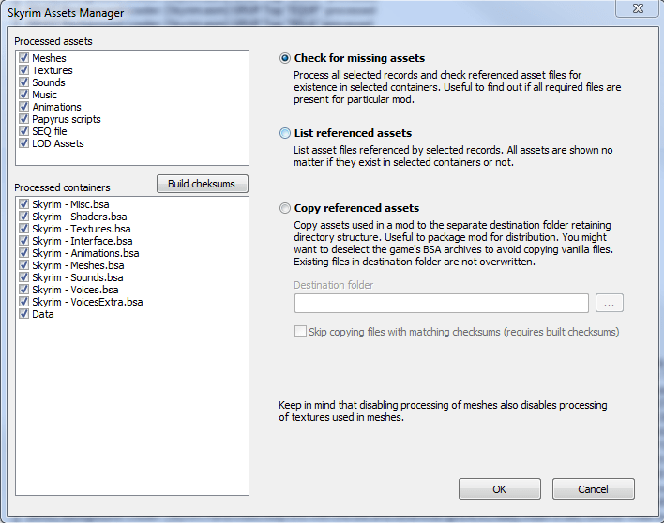664x523 pixels.
Task: Enable Skip copying files with matching checksums
Action: [x=300, y=332]
